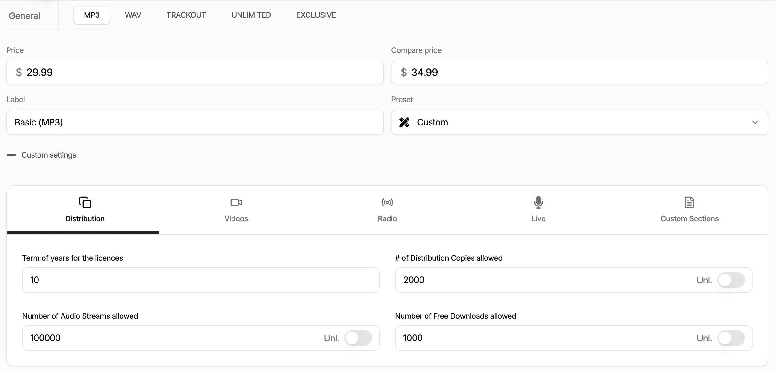The image size is (776, 372).
Task: Click the Live microphone icon
Action: coord(538,202)
